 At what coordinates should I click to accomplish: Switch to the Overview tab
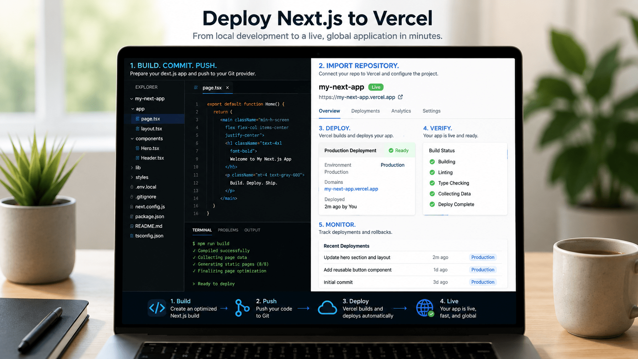click(x=329, y=111)
